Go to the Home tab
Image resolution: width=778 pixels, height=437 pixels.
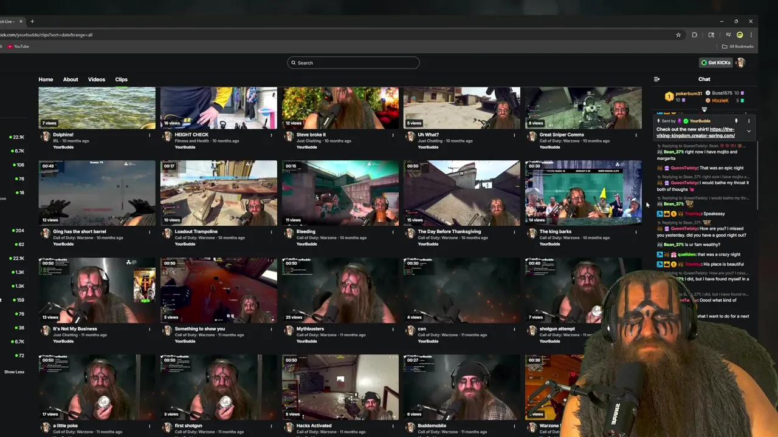tap(46, 80)
